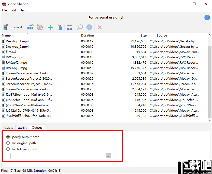Switch to the Audio tab
Image resolution: width=212 pixels, height=174 pixels.
[x=22, y=128]
